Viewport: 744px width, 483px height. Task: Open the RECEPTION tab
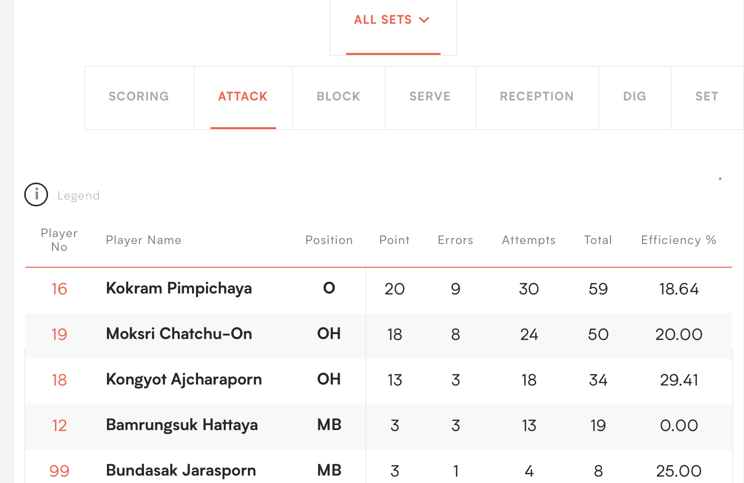[x=537, y=97]
